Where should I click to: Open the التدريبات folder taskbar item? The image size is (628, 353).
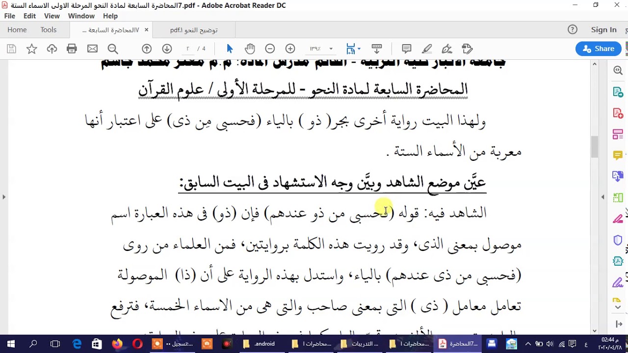point(360,344)
